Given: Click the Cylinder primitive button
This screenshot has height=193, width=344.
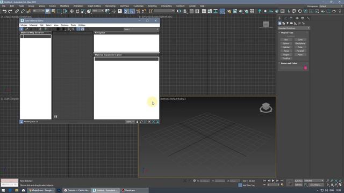Looking at the screenshot, I should coord(286,47).
